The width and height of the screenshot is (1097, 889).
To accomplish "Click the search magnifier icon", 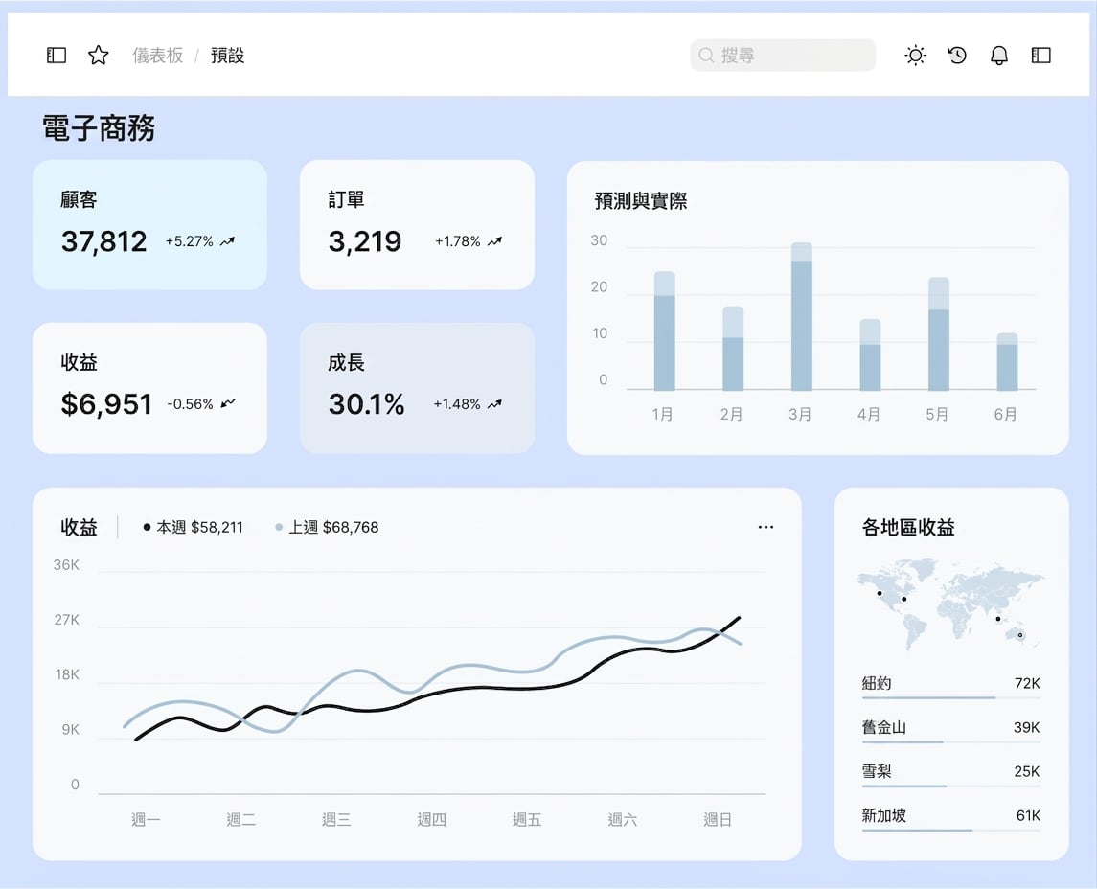I will 706,56.
